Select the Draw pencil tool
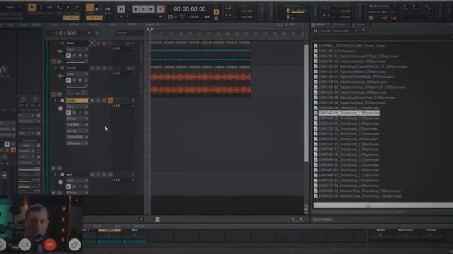 pyautogui.click(x=68, y=8)
